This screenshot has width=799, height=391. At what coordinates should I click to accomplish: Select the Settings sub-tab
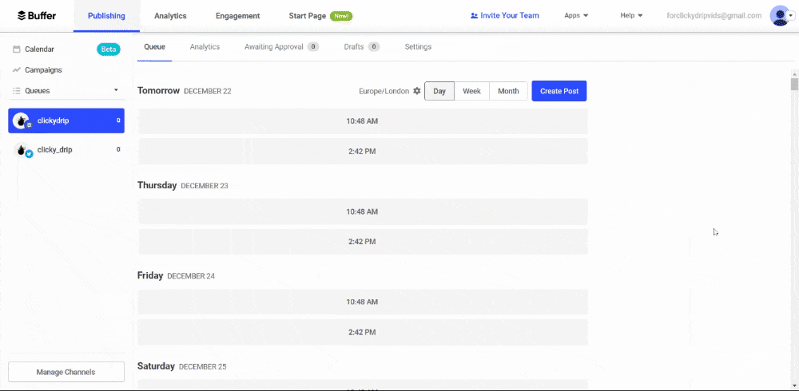(419, 47)
